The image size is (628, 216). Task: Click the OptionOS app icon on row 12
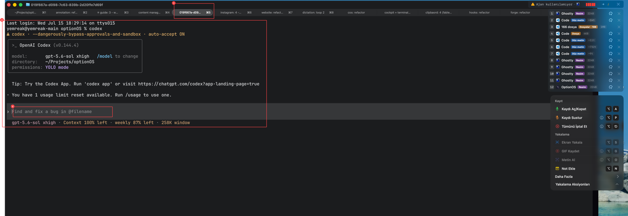click(x=558, y=87)
